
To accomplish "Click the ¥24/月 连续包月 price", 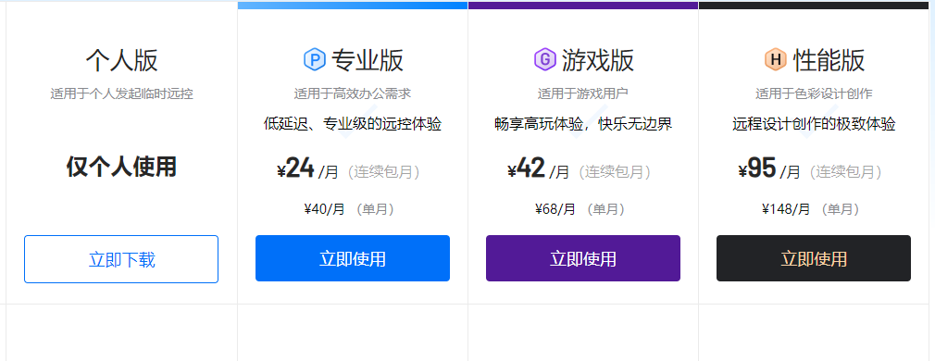I will click(349, 169).
